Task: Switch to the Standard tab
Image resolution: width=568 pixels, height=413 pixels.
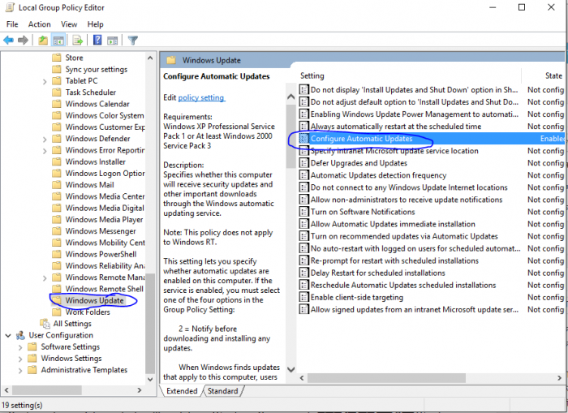Action: click(223, 391)
